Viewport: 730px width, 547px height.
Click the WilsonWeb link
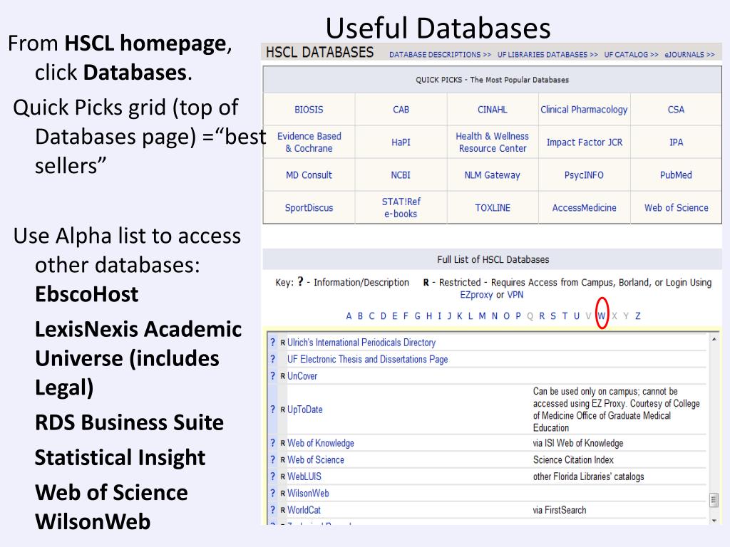308,494
